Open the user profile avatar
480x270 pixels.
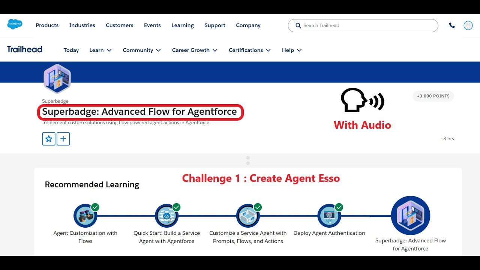[468, 25]
